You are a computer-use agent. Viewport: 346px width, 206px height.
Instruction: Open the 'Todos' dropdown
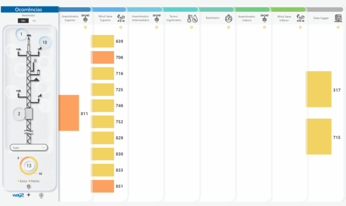[x=29, y=147]
